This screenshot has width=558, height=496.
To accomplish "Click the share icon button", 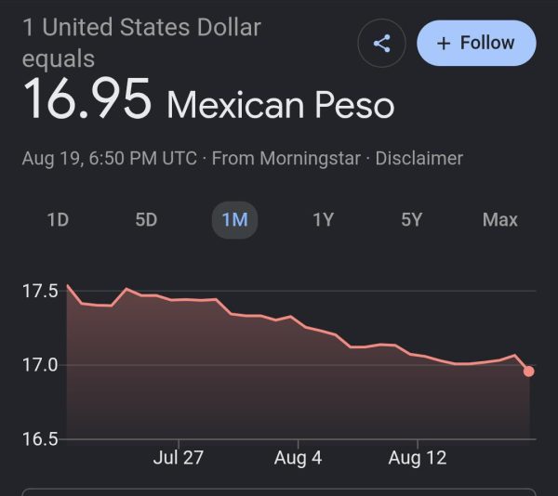I will tap(381, 44).
